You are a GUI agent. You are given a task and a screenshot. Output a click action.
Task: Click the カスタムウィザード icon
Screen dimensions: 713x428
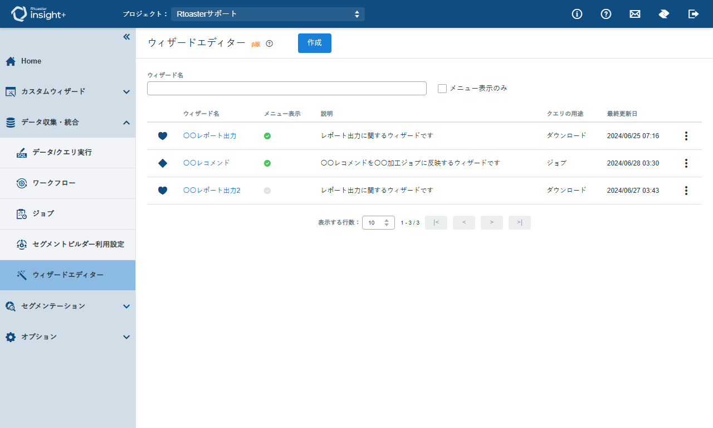pyautogui.click(x=11, y=92)
